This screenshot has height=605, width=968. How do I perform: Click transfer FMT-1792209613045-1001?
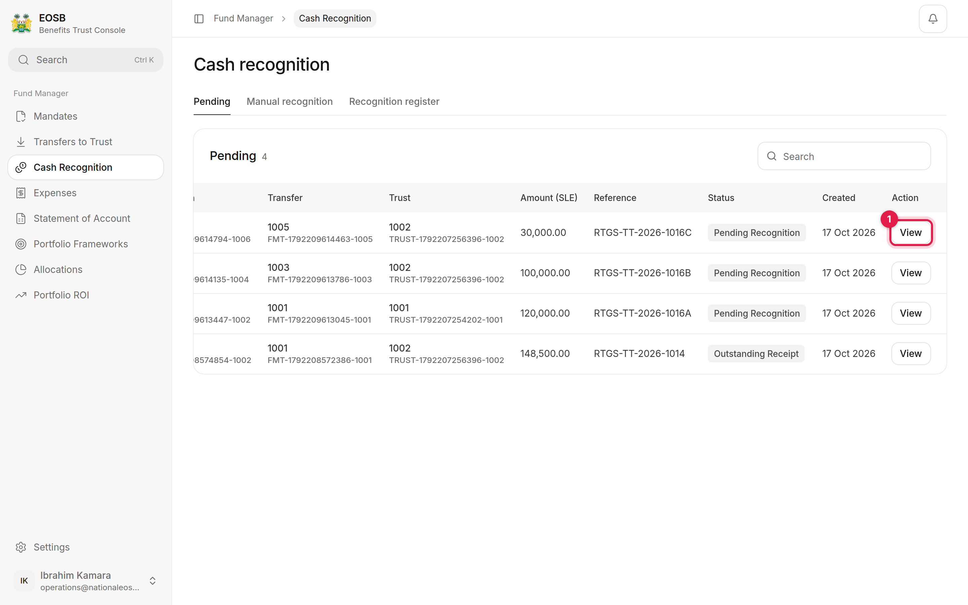pos(319,320)
